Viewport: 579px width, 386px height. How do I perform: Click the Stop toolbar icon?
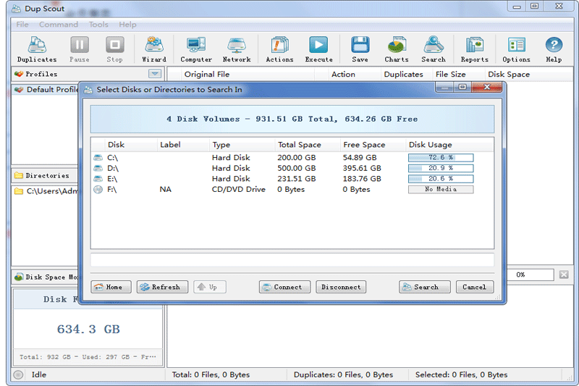[x=115, y=49]
